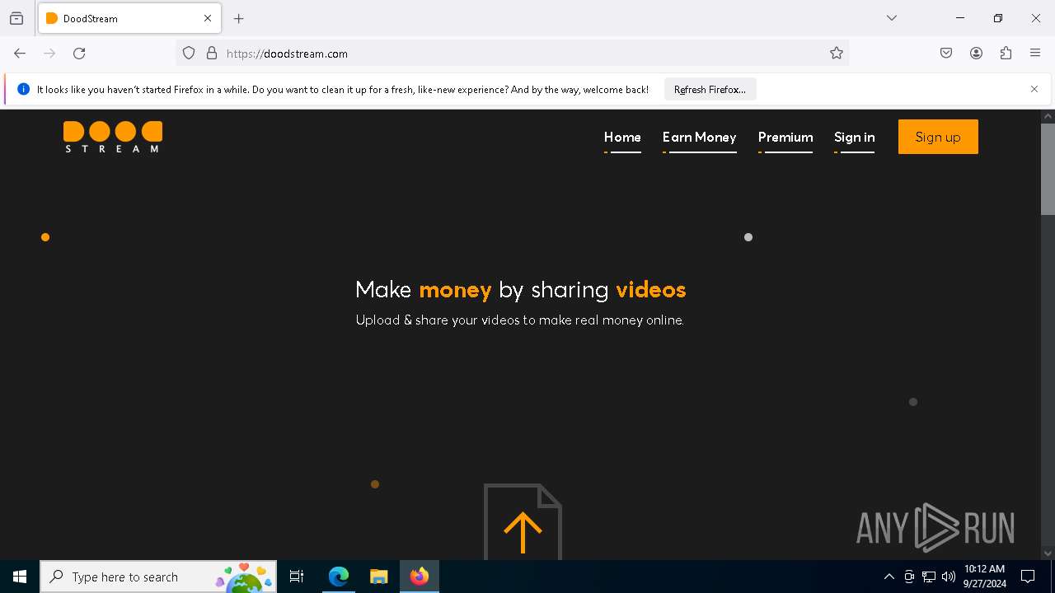
Task: Open Save to Pocket icon
Action: pos(946,54)
